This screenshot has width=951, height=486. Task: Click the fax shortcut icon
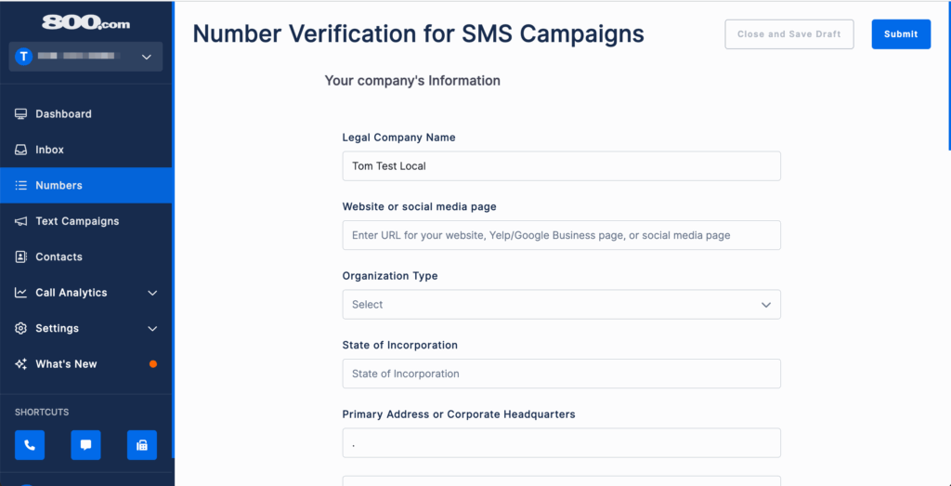point(142,445)
